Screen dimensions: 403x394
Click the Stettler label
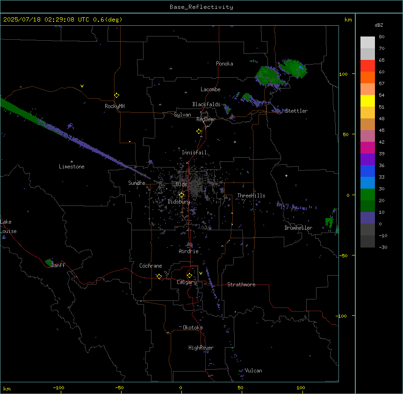click(296, 111)
